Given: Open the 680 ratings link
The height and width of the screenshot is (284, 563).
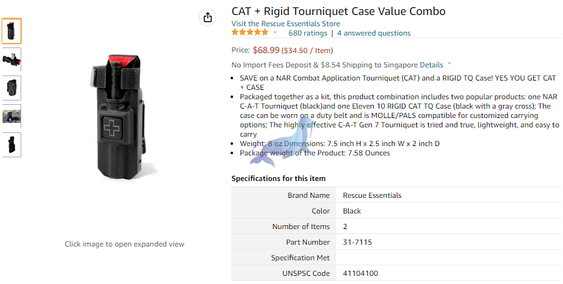Looking at the screenshot, I should click(307, 33).
